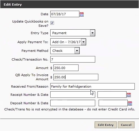The height and width of the screenshot is (131, 139).
Task: Expand the Payment Method dropdown arrow
Action: point(77,51)
